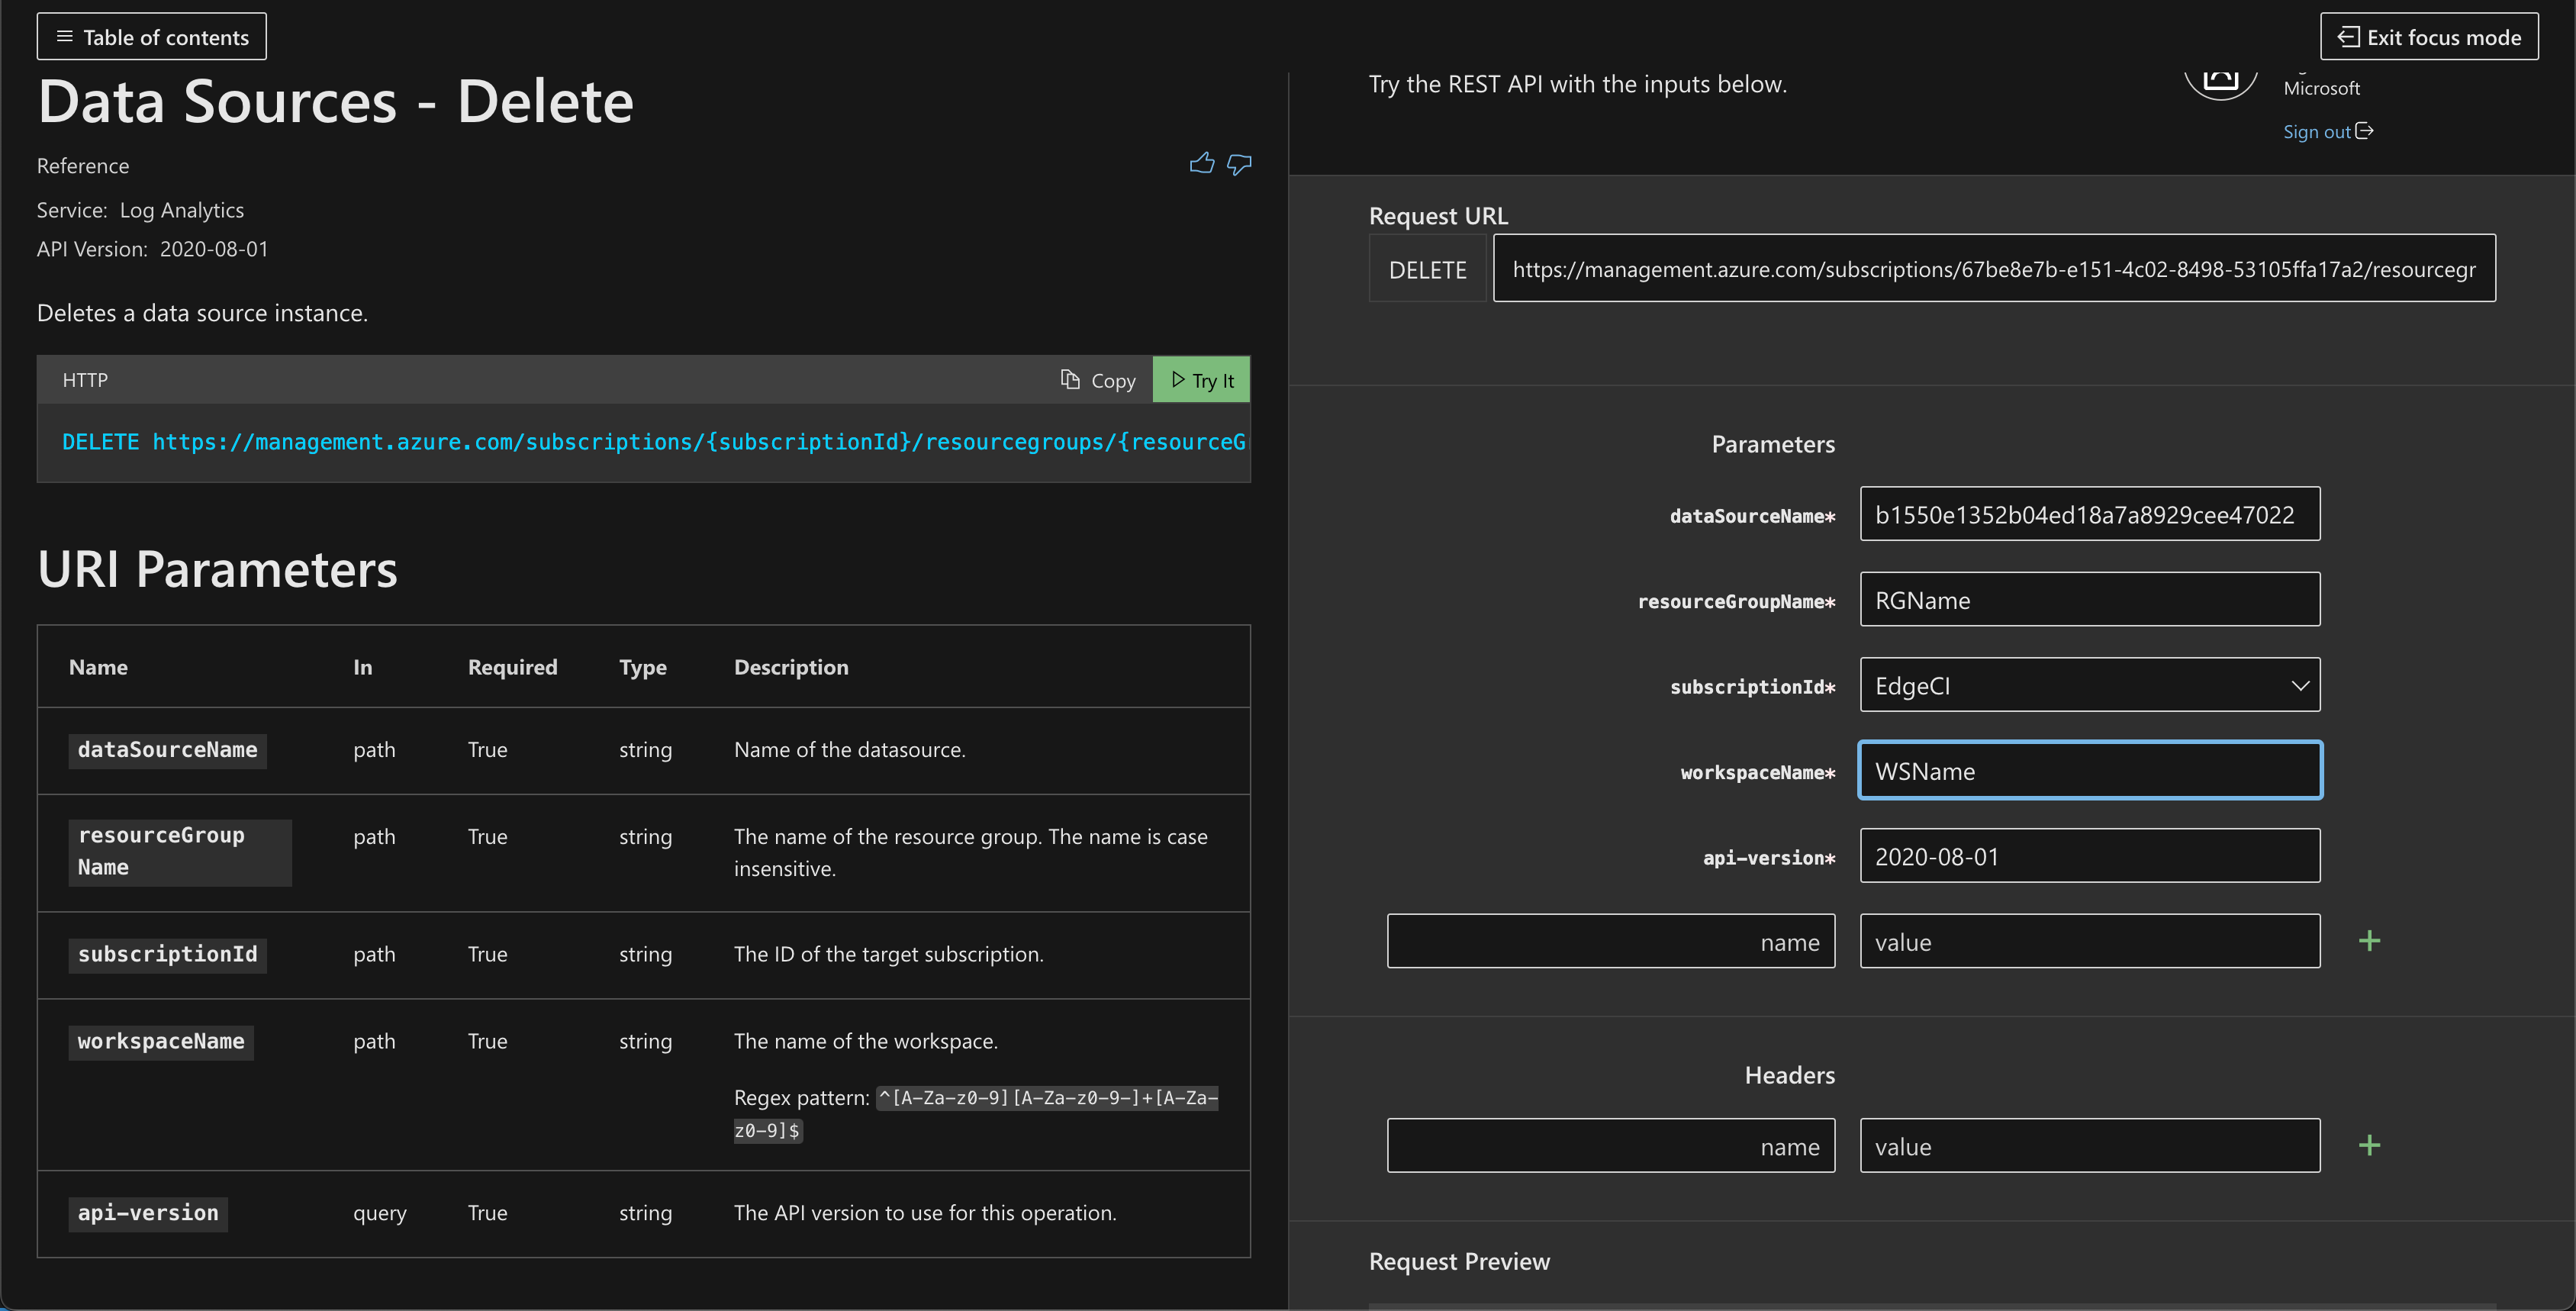Click the thumbs down feedback icon
This screenshot has height=1311, width=2576.
point(1239,165)
